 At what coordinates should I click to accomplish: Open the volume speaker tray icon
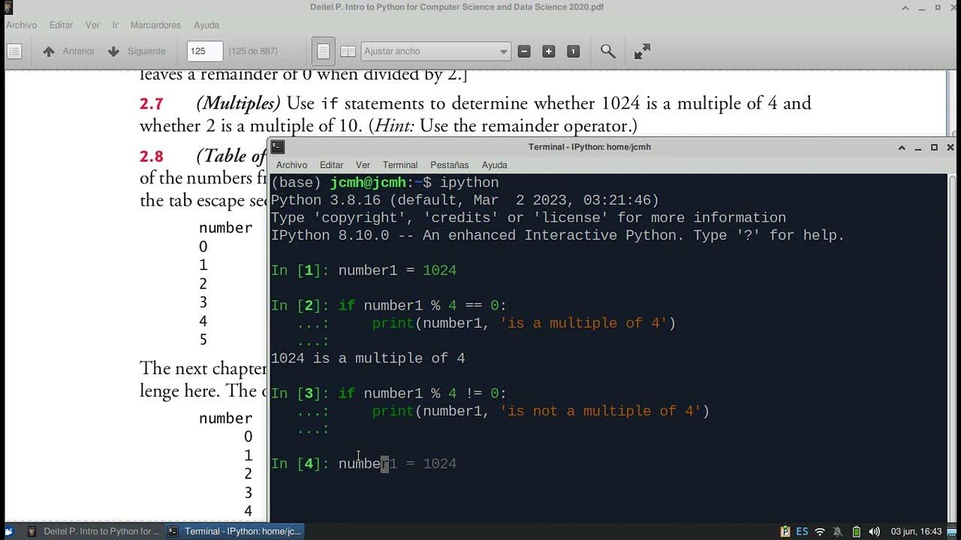tap(874, 531)
